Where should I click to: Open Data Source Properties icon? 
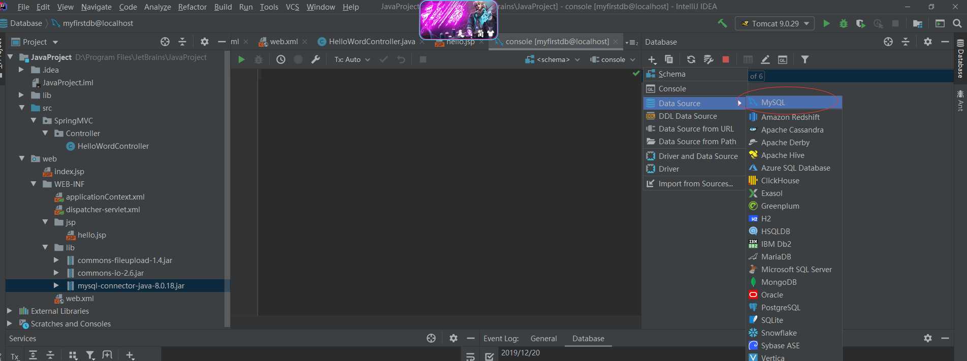point(708,59)
